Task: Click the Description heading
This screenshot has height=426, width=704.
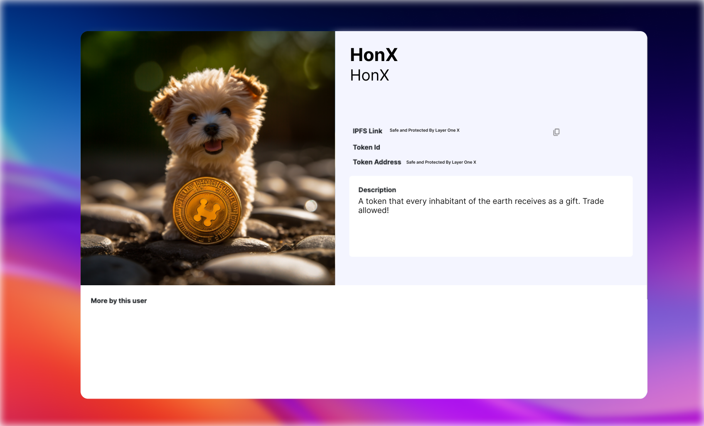Action: click(377, 190)
